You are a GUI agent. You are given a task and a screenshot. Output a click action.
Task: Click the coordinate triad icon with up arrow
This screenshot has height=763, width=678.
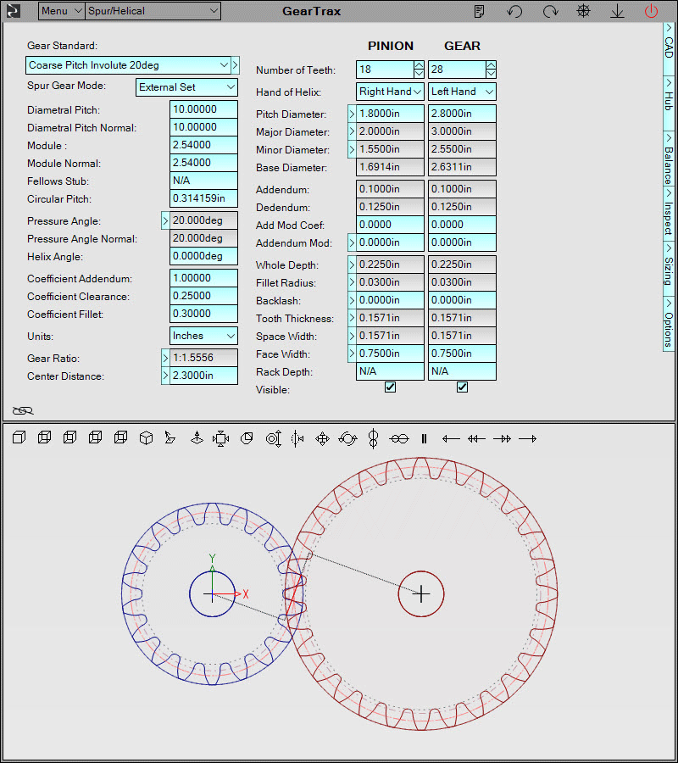[197, 438]
